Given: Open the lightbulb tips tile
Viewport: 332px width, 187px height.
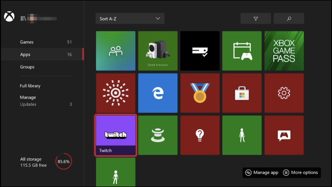Looking at the screenshot, I should click(200, 135).
